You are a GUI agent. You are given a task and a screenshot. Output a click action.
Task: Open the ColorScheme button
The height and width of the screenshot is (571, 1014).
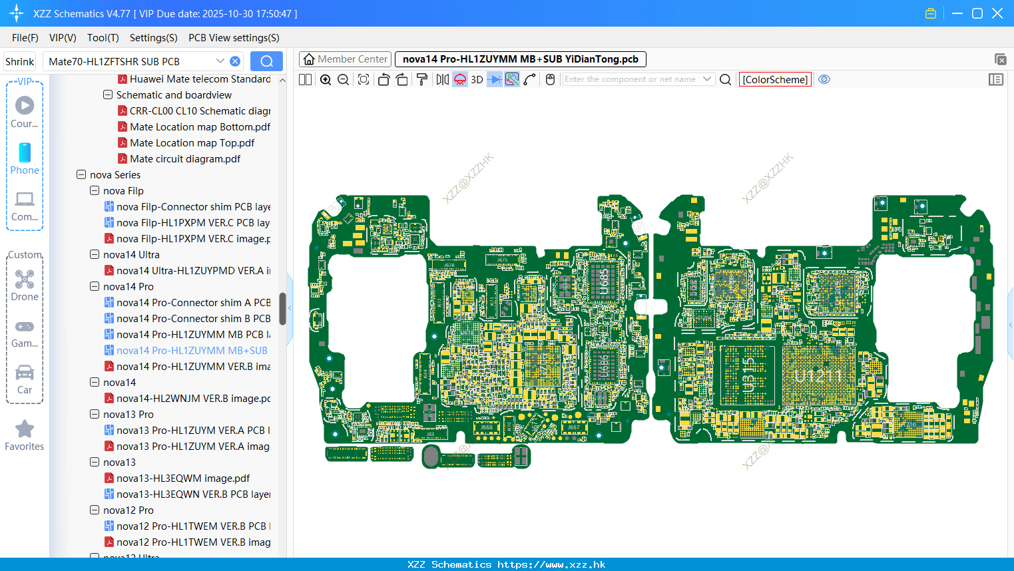click(x=775, y=79)
